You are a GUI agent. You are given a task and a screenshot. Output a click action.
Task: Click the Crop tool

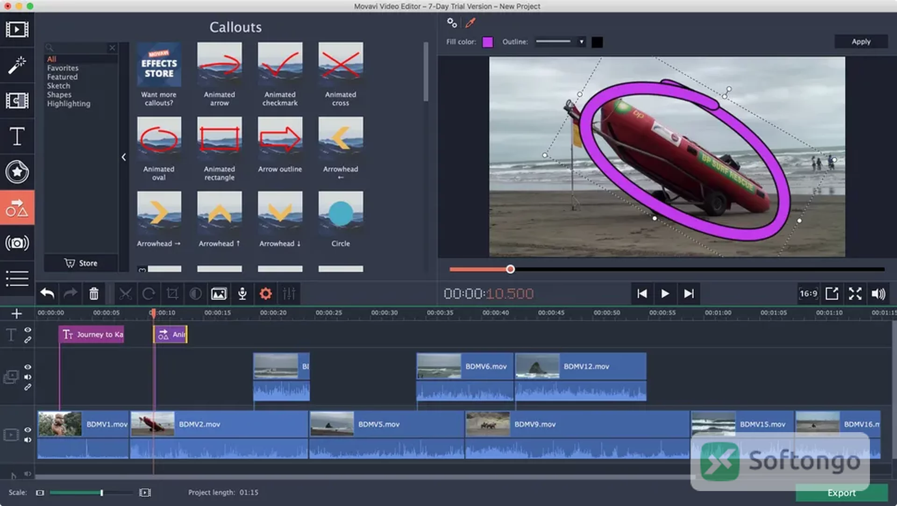172,293
